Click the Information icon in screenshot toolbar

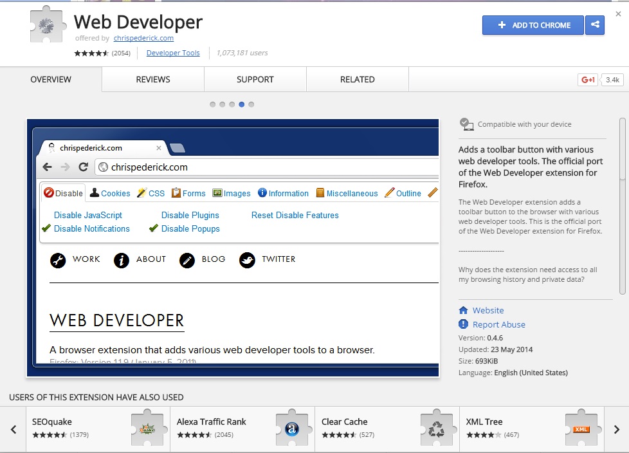262,192
